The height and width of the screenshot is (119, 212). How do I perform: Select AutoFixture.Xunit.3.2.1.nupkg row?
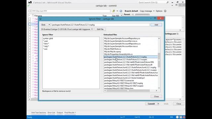click(130, 67)
